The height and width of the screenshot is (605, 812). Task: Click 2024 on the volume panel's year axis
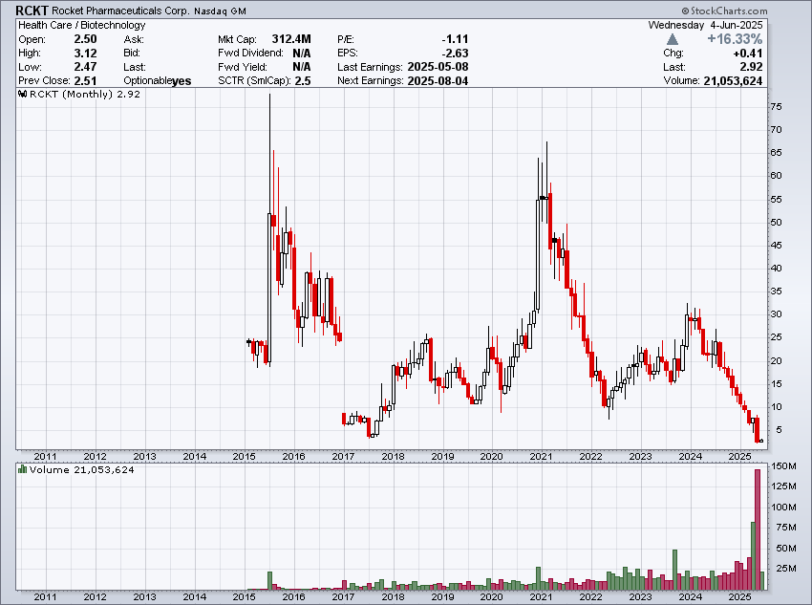pos(691,596)
